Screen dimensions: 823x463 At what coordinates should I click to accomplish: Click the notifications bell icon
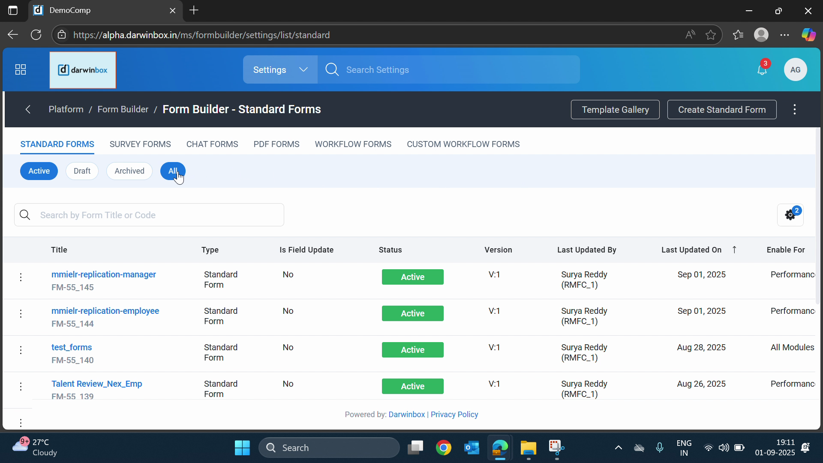point(762,70)
